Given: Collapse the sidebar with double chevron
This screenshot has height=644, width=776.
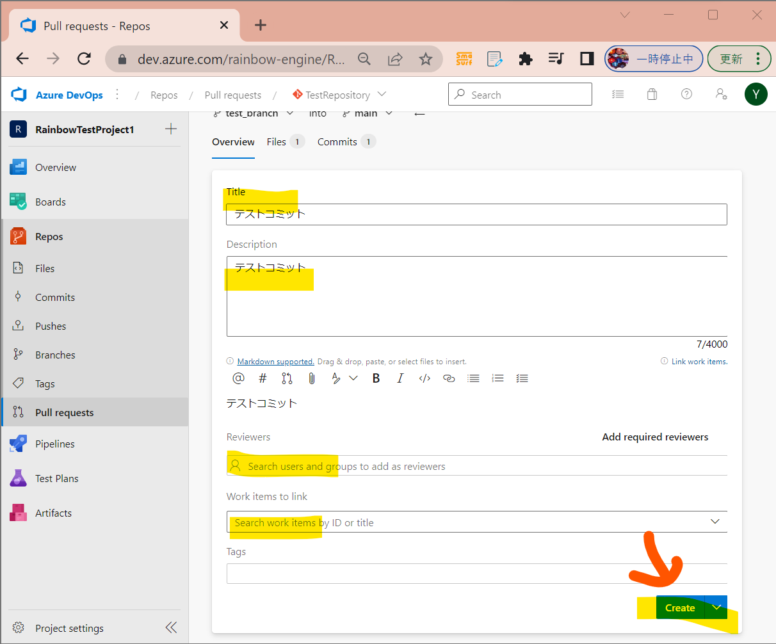Looking at the screenshot, I should pyautogui.click(x=171, y=627).
